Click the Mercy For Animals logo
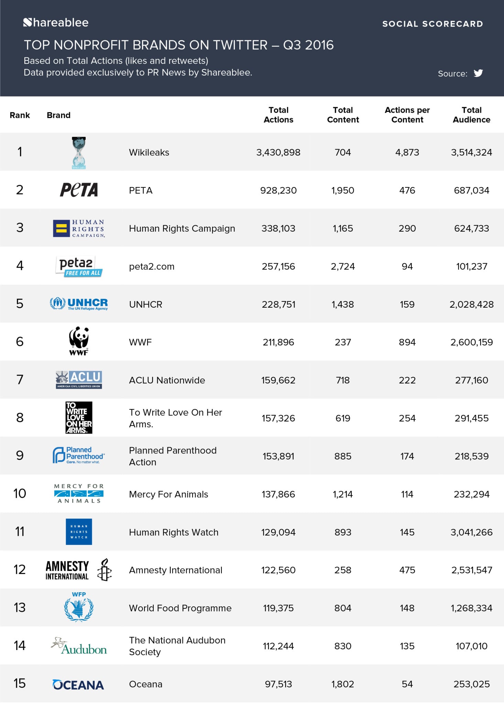The height and width of the screenshot is (704, 504). 79,494
